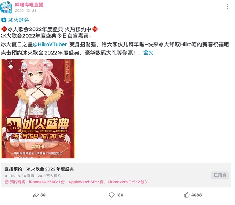The height and width of the screenshot is (205, 235).
Task: Click the 哔哩哔哩直播 profile avatar
Action: click(6, 7)
